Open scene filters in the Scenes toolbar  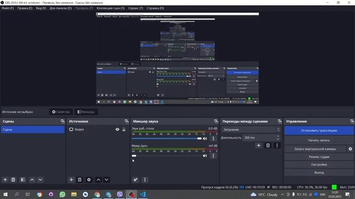pyautogui.click(x=23, y=180)
